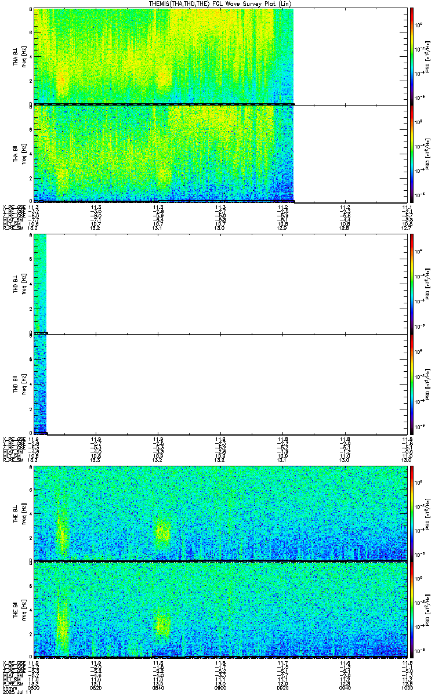Click the 0940 time label on the bottom axis
Screen dimensions: 435x696
345,687
